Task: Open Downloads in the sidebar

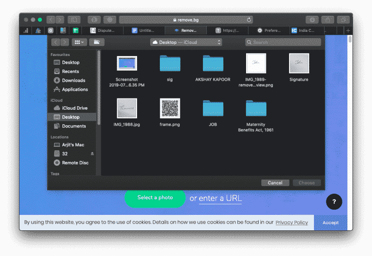Action: 74,81
